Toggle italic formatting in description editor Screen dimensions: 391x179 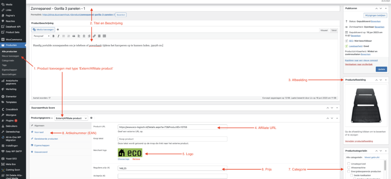(58, 36)
